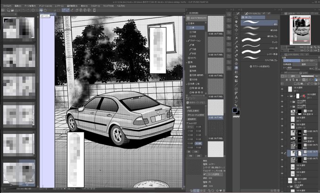Screen dimensions: 320x193
Task: Select the Gradient tool
Action: pos(236,81)
